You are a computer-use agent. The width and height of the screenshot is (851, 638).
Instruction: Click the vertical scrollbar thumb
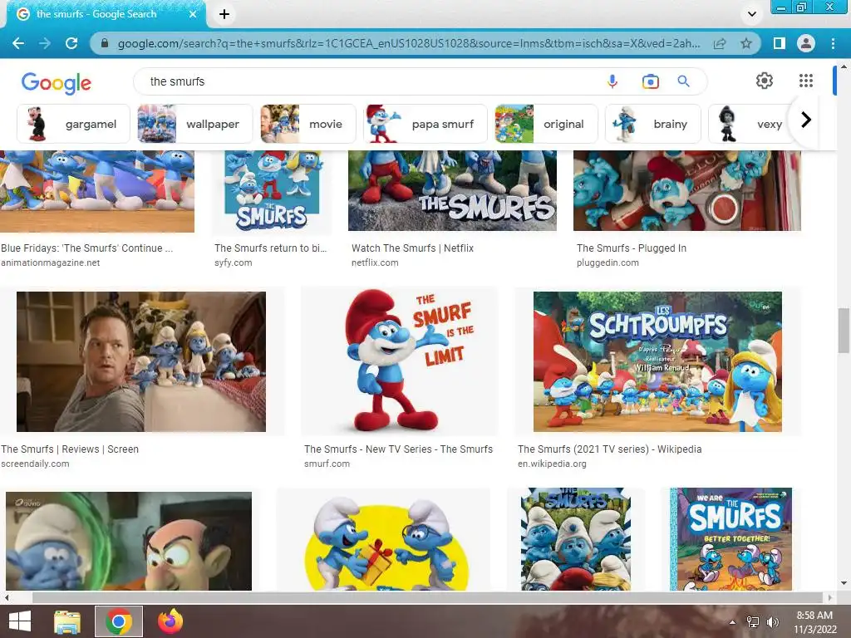pyautogui.click(x=844, y=330)
